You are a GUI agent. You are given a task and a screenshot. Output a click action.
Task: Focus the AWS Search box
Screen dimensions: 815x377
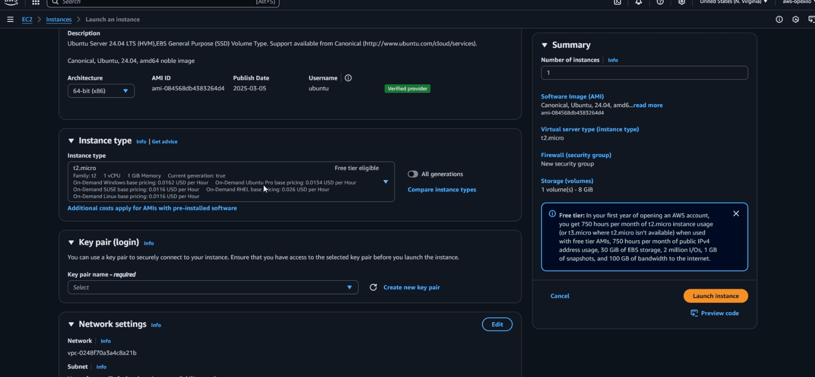click(163, 2)
